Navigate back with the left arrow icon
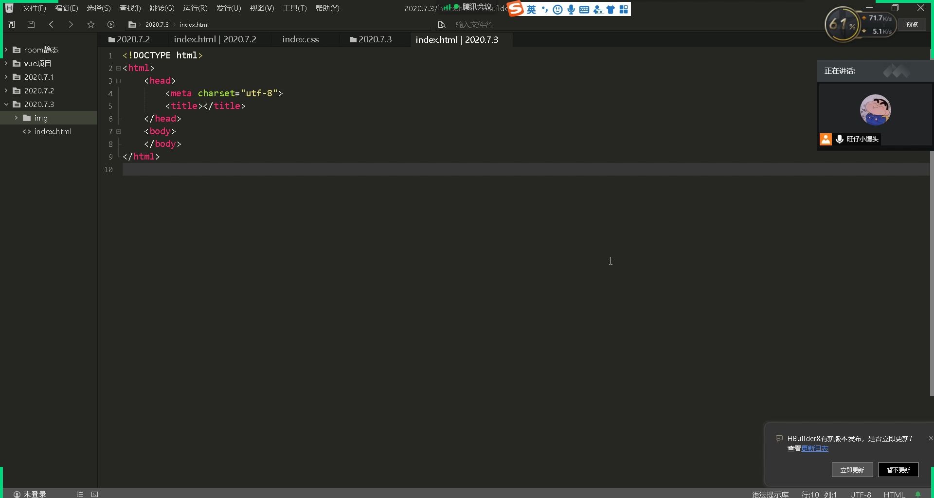 pyautogui.click(x=51, y=24)
